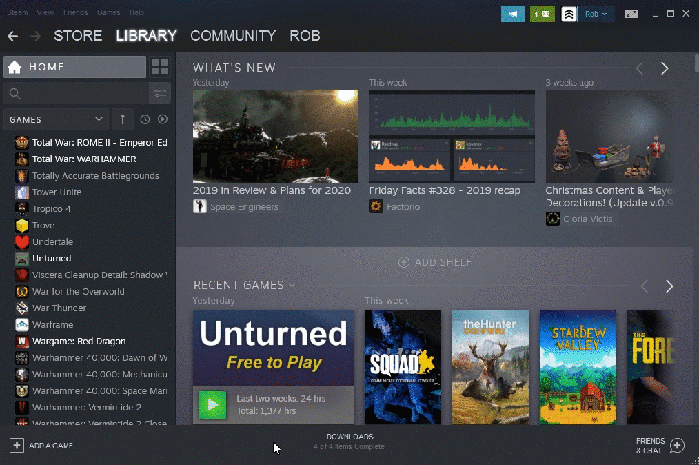Click the Space Engineers news image
Image resolution: width=699 pixels, height=465 pixels.
(276, 136)
